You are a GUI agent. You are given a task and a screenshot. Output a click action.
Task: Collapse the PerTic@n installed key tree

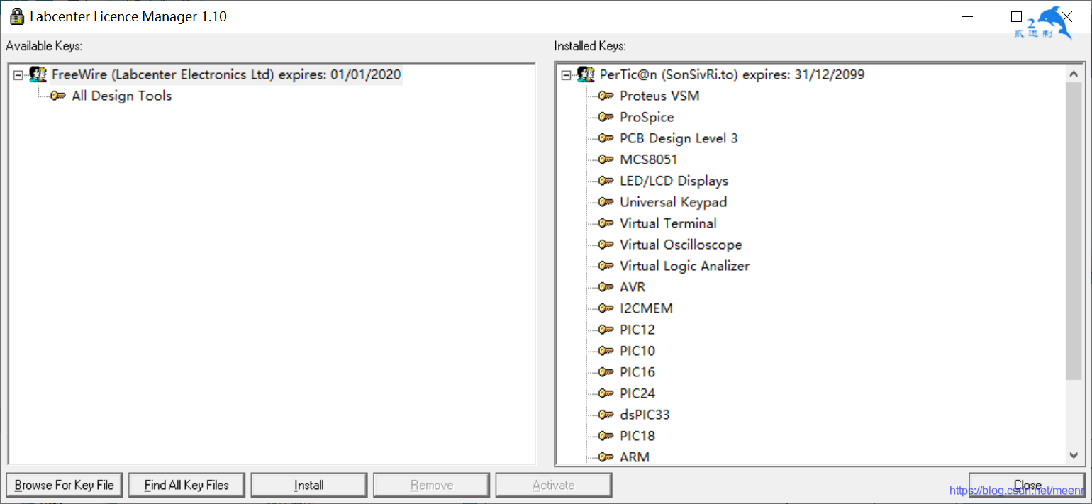tap(566, 74)
